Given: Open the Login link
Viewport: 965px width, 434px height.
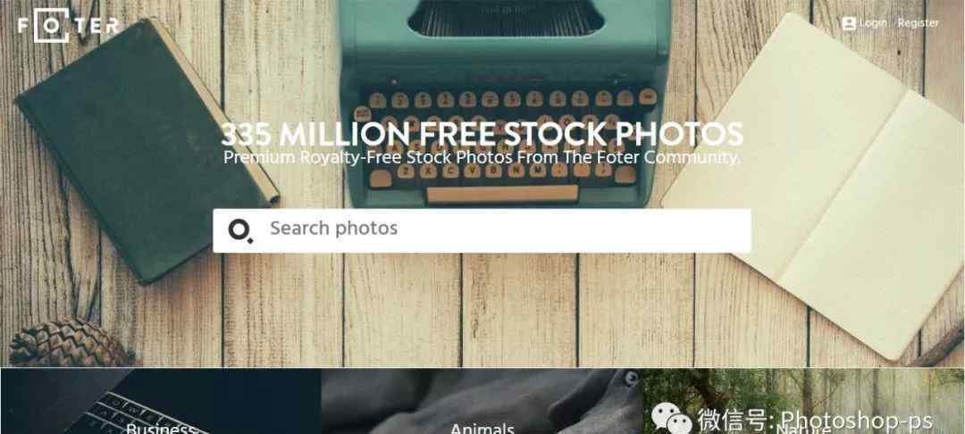Looking at the screenshot, I should [873, 23].
